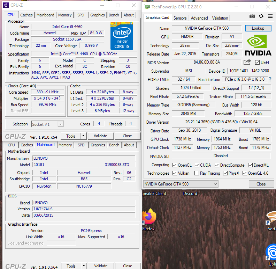The image size is (276, 269).
Task: Switch to Validation tab in GPU-Z
Action: 220,18
